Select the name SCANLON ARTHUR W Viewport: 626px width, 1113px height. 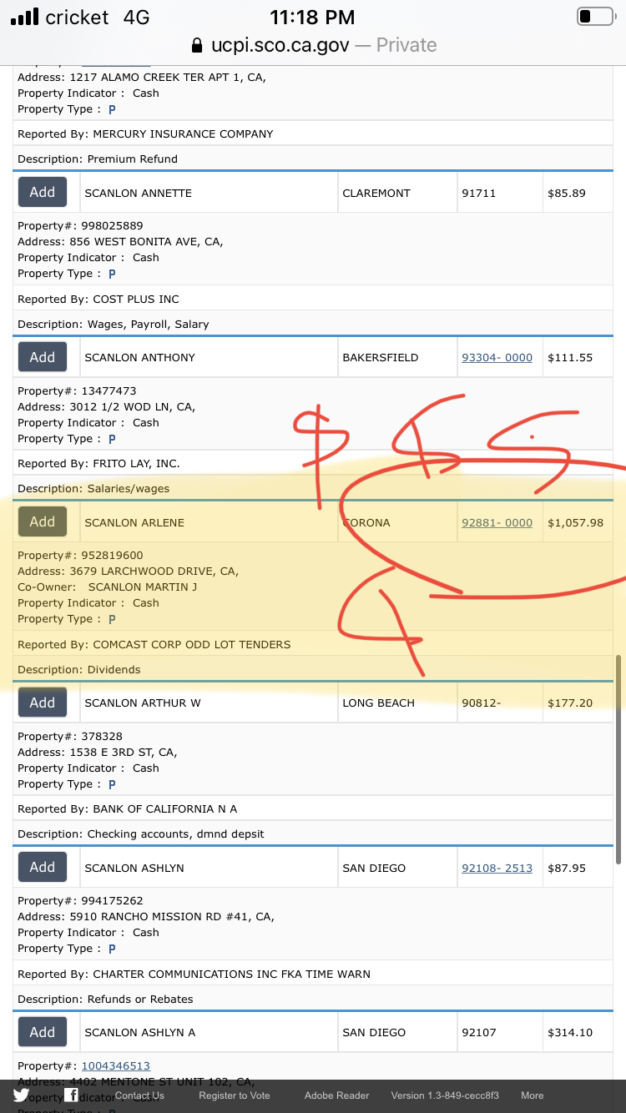point(143,703)
